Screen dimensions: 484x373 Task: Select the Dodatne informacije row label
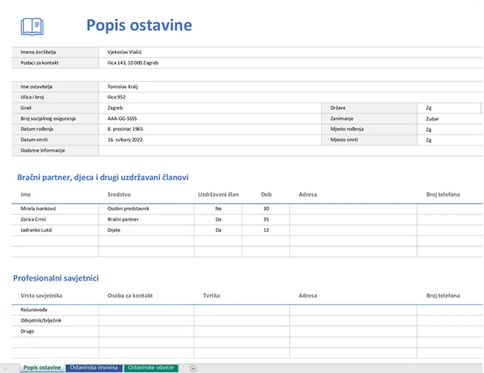43,150
